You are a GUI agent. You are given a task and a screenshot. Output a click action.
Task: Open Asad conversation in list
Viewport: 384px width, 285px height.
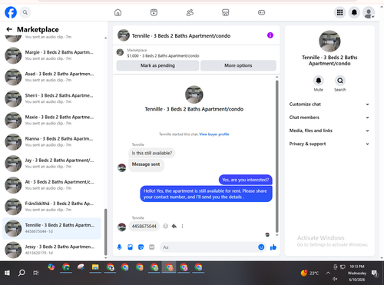(x=51, y=77)
